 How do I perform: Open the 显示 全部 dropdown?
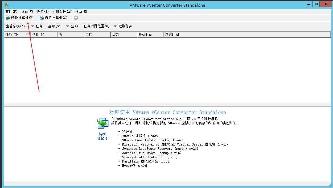click(72, 26)
